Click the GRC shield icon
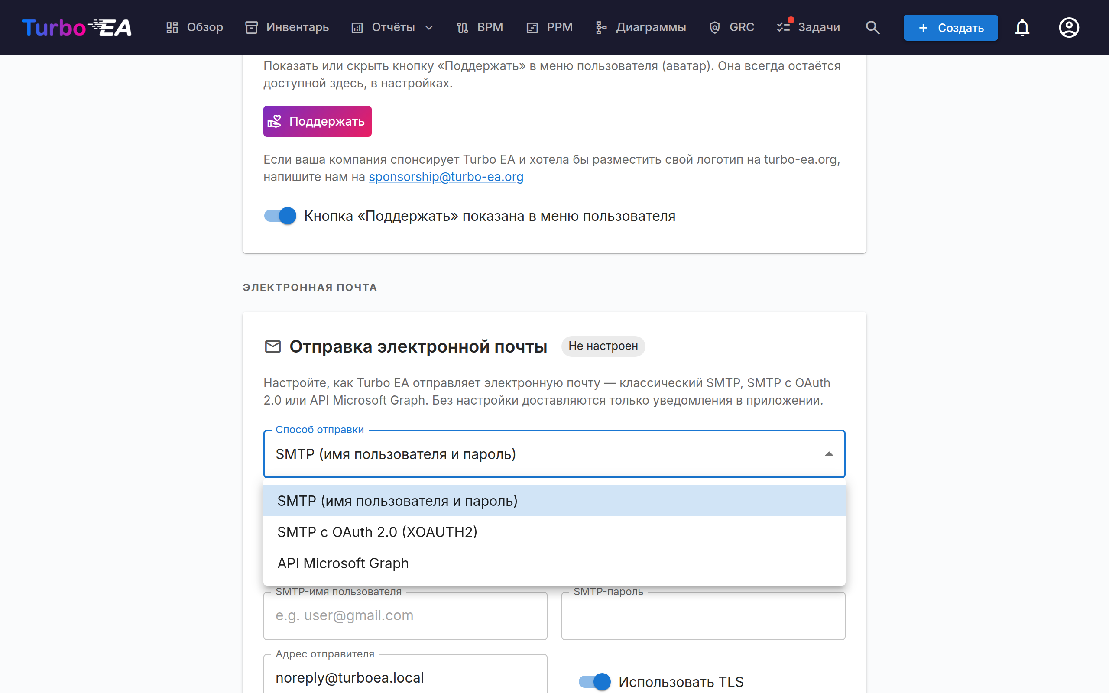 [715, 28]
